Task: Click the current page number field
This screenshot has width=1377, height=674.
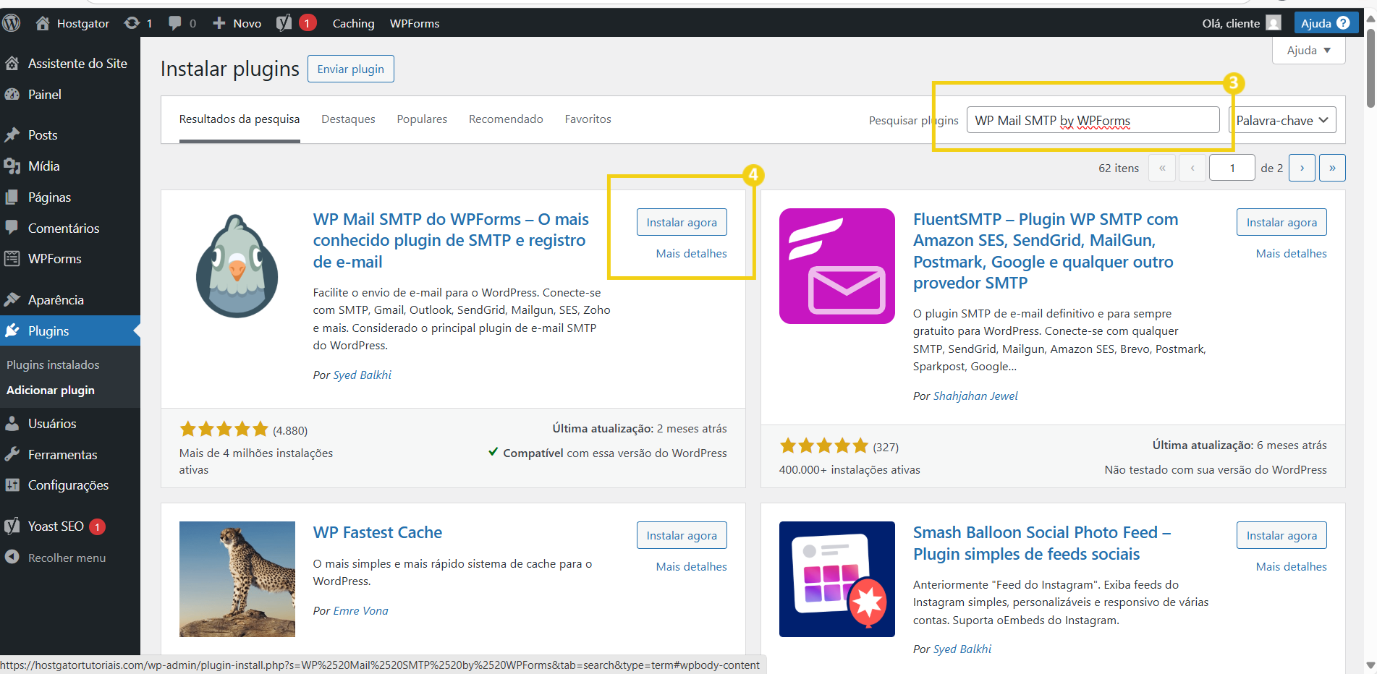Action: click(1232, 168)
